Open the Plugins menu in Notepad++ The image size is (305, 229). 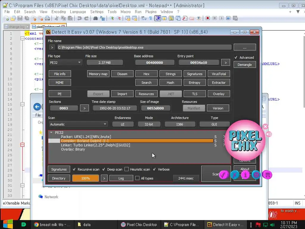[151, 12]
